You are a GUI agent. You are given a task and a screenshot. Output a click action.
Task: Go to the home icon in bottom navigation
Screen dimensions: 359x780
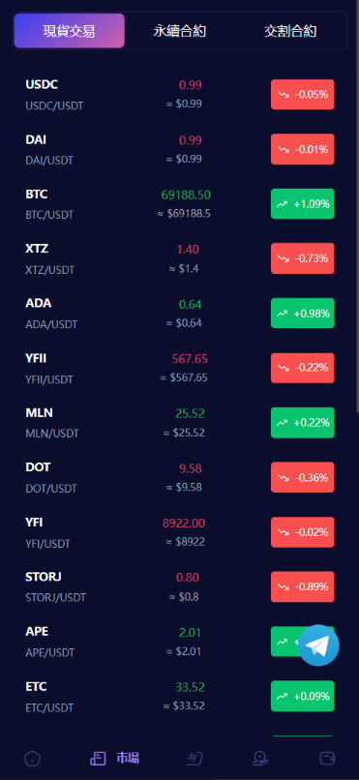(32, 759)
